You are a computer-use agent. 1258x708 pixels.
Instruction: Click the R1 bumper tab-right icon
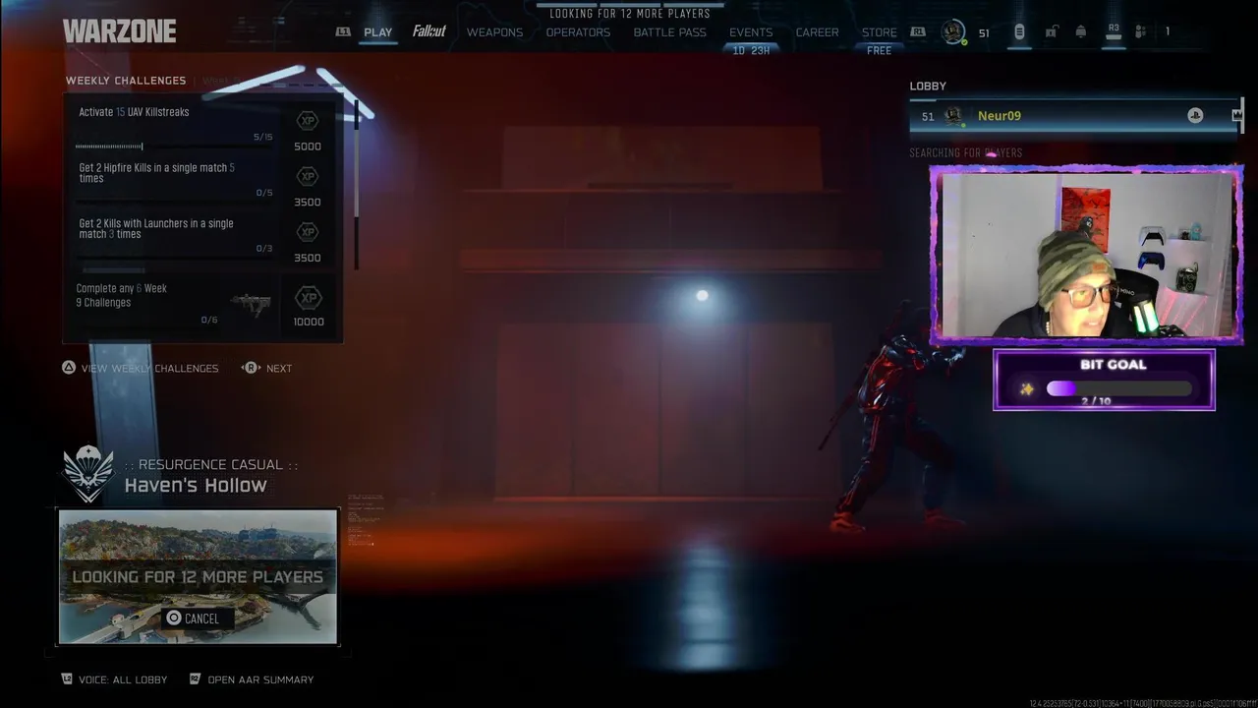tap(918, 32)
